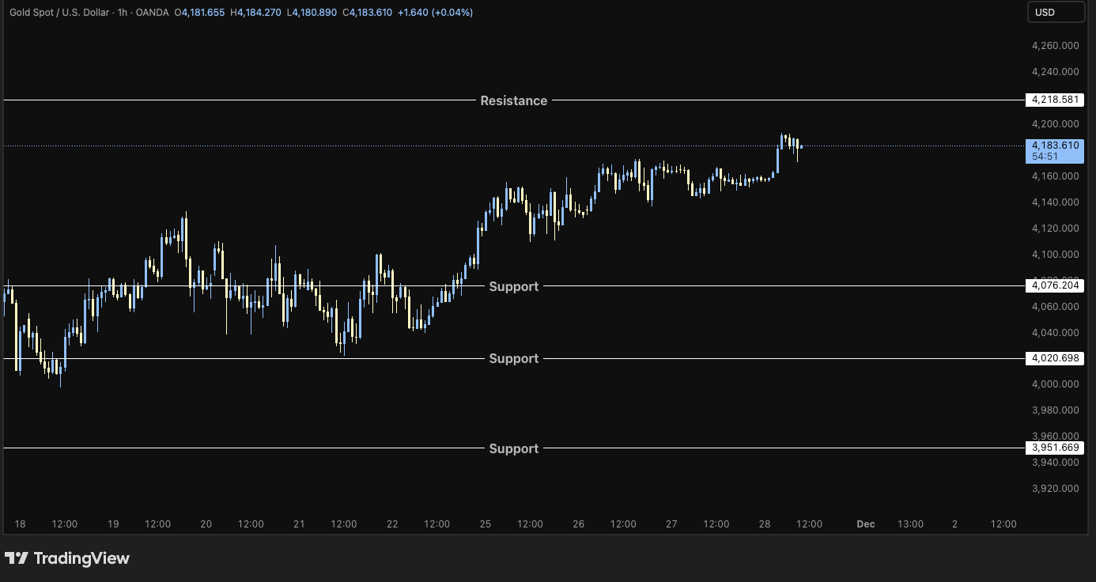Click the TradingView logo icon

tap(17, 558)
